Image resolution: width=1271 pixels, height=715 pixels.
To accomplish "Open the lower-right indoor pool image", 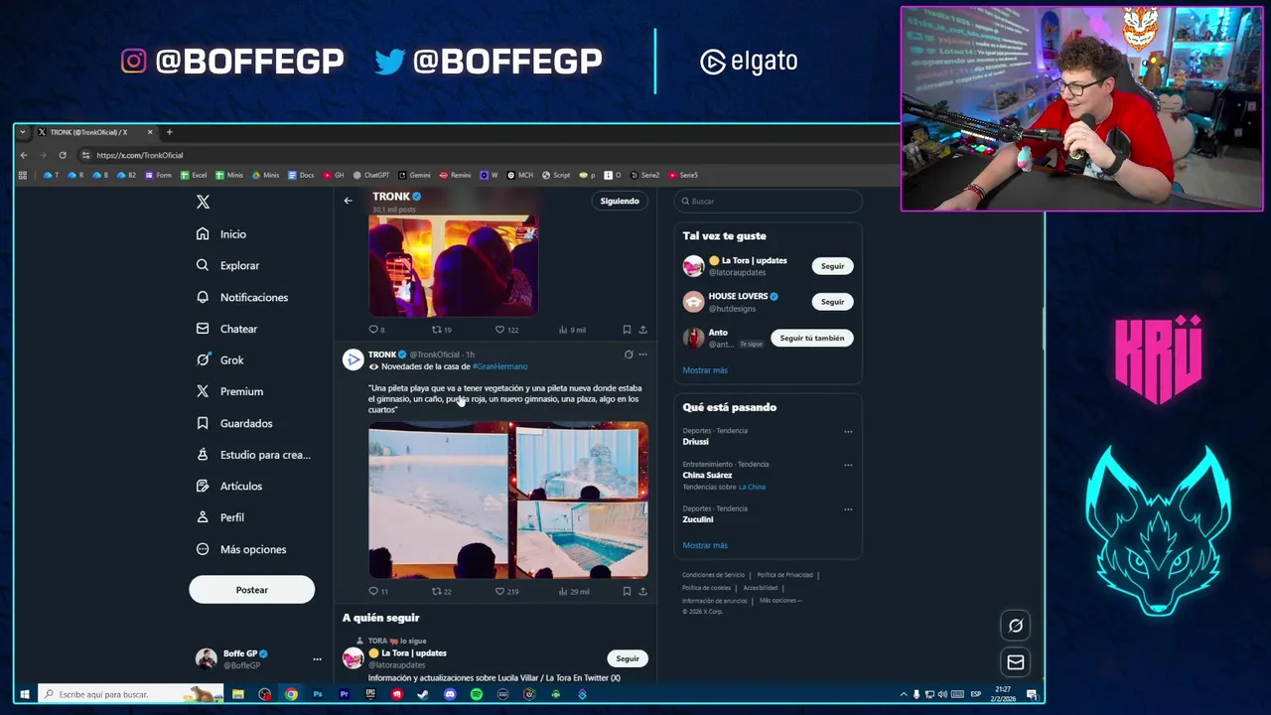I will coord(582,539).
